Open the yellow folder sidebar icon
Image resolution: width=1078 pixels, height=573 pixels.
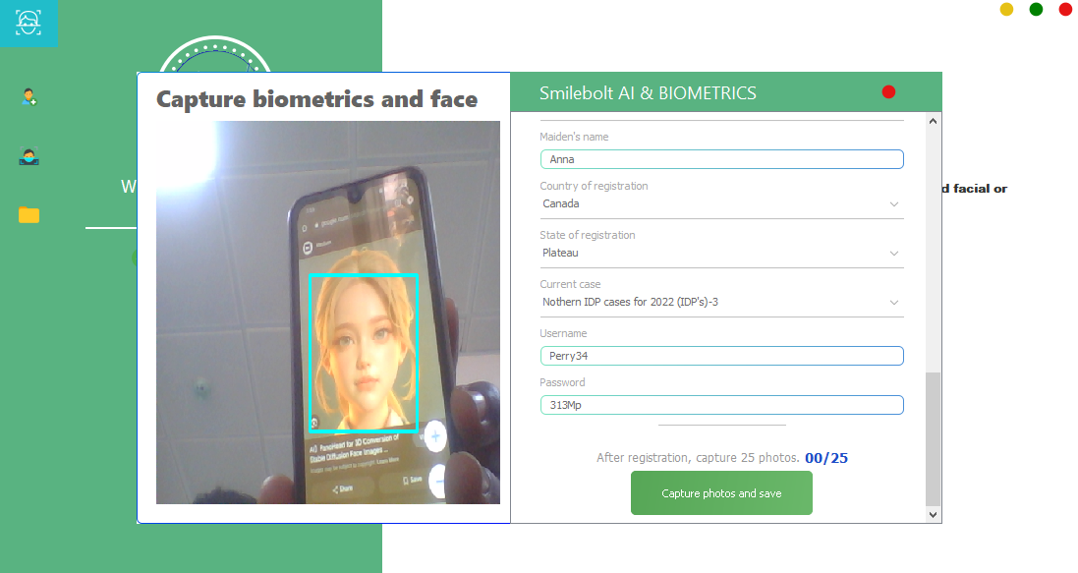(x=28, y=215)
